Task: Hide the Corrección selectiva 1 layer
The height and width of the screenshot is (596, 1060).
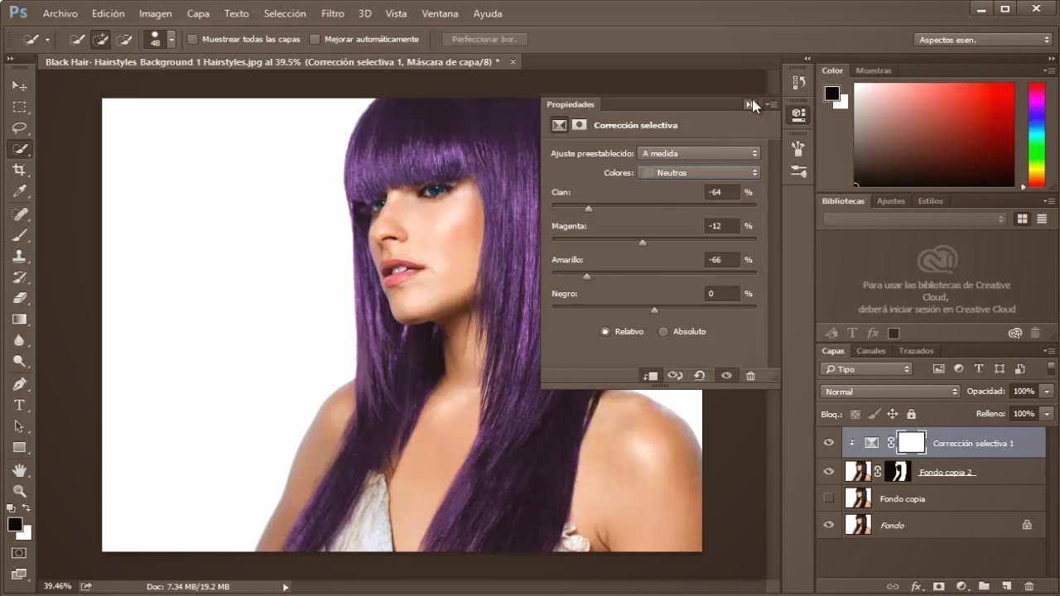Action: tap(828, 443)
